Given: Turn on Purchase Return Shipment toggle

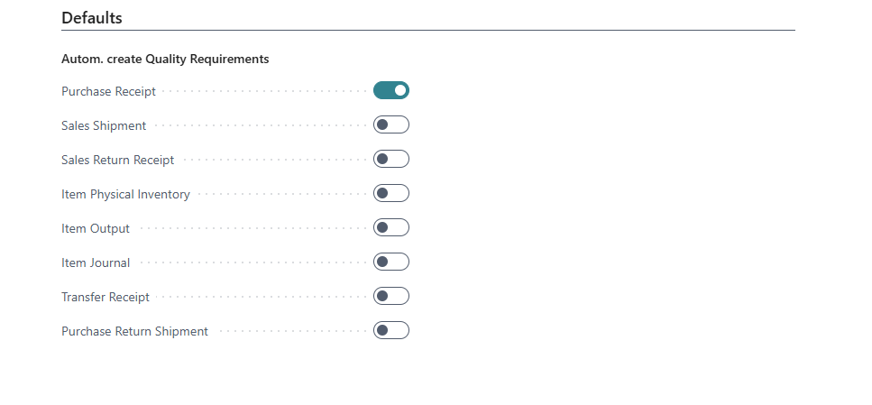Looking at the screenshot, I should click(x=391, y=330).
